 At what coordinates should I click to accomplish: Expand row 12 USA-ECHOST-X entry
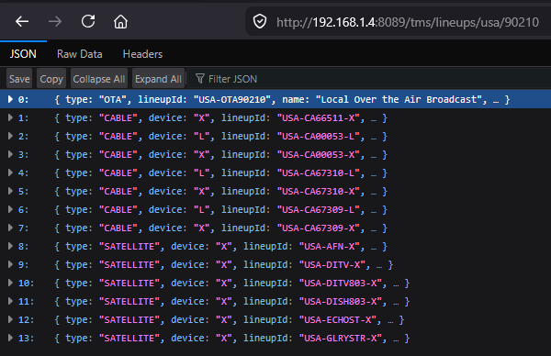[x=10, y=319]
